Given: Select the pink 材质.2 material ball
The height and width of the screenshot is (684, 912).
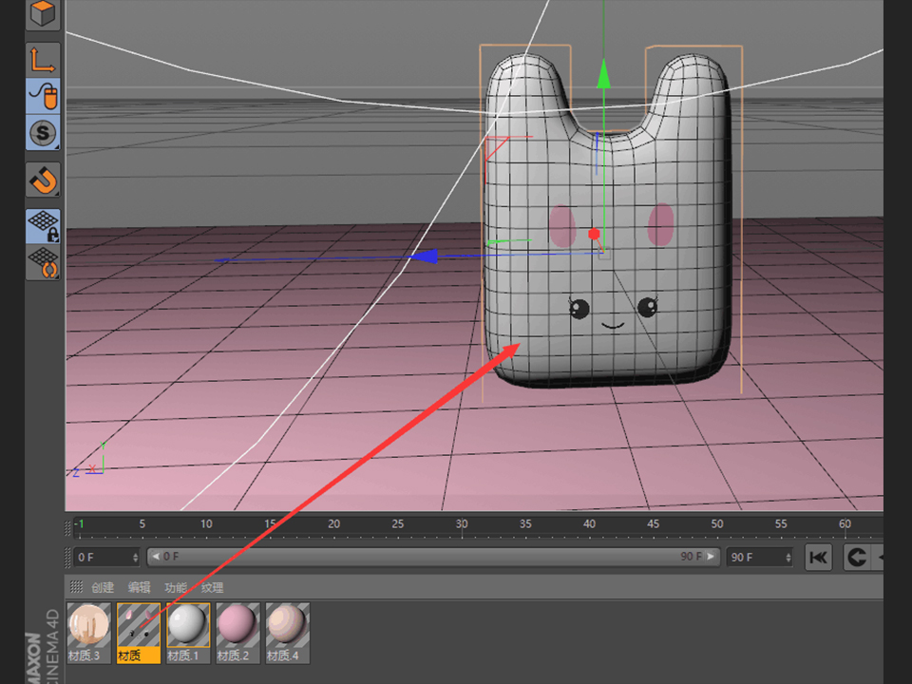Looking at the screenshot, I should pyautogui.click(x=237, y=625).
